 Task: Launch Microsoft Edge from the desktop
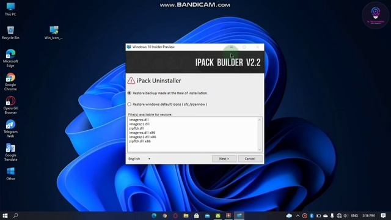[10, 59]
